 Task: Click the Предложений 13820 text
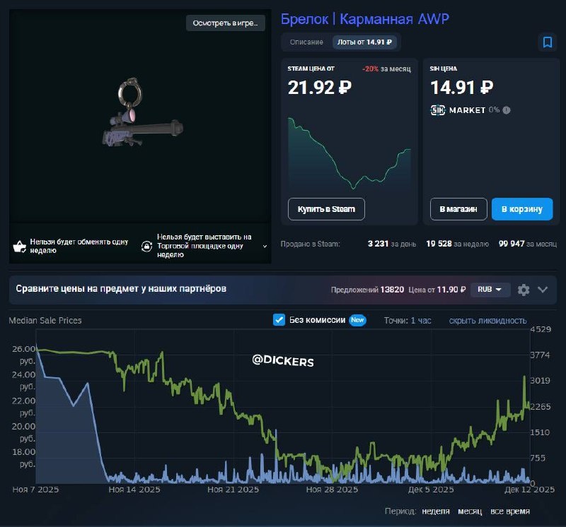[x=367, y=290]
